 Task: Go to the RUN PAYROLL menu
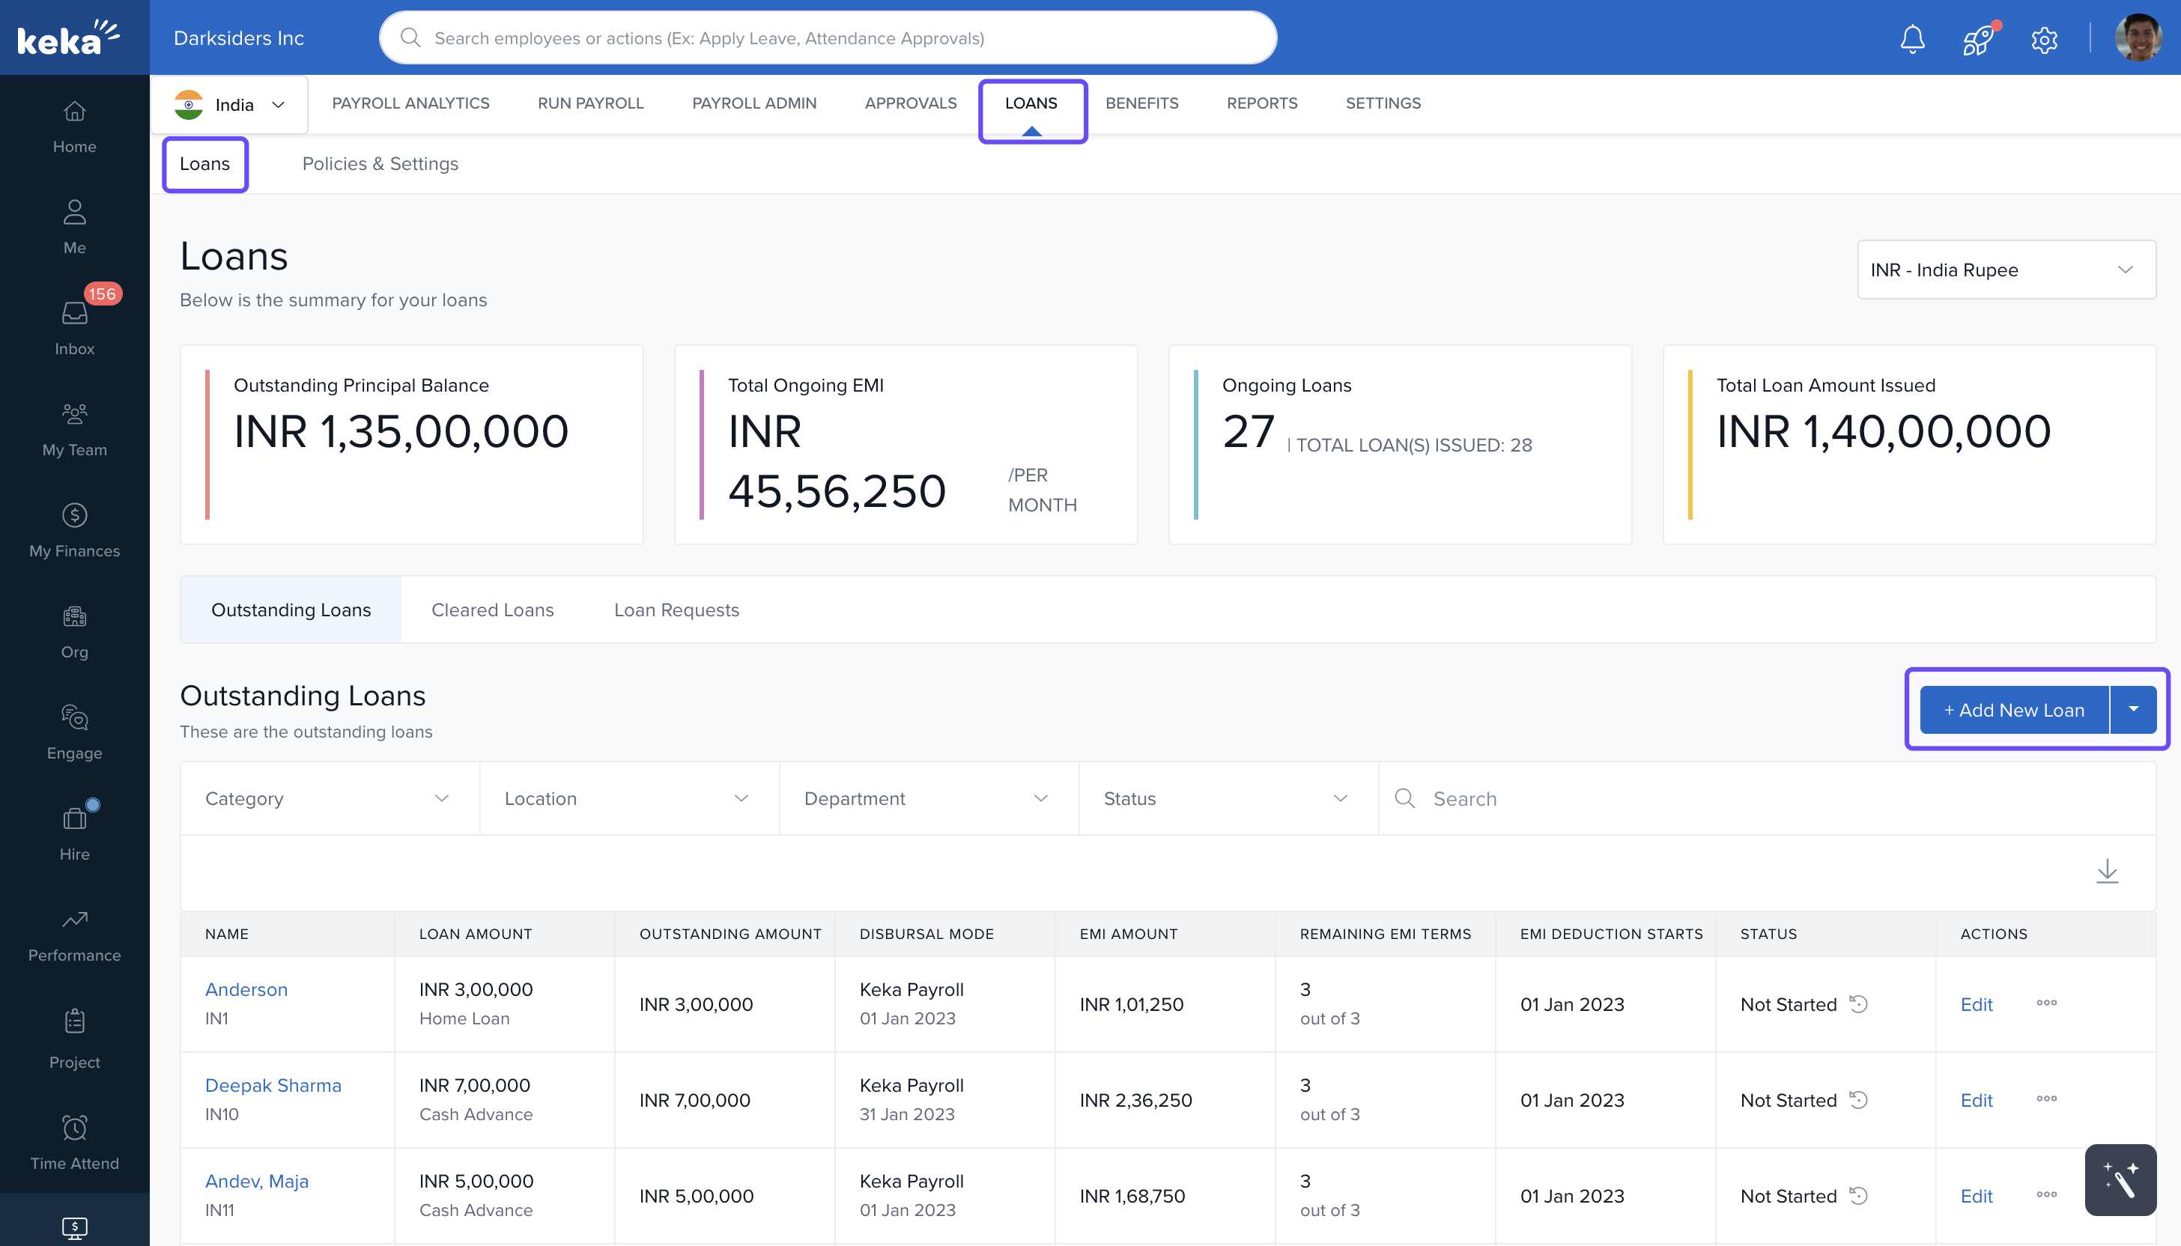click(x=589, y=103)
